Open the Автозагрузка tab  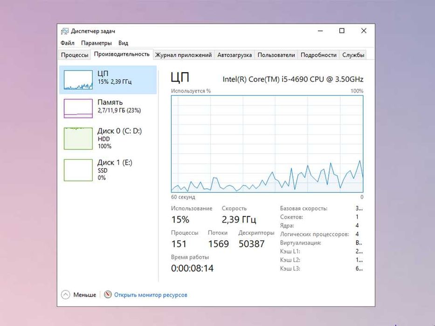pos(235,55)
